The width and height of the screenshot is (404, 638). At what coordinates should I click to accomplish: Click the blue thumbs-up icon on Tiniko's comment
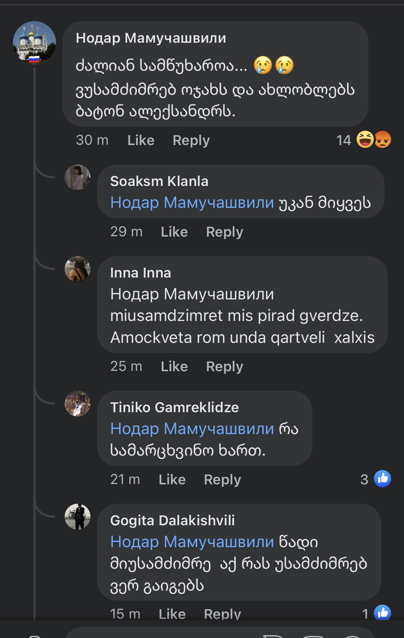click(383, 478)
